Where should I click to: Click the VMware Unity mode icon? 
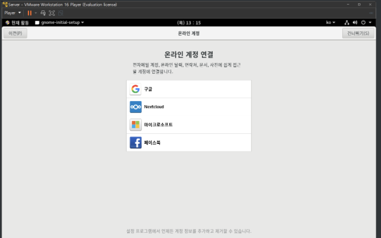coord(60,13)
